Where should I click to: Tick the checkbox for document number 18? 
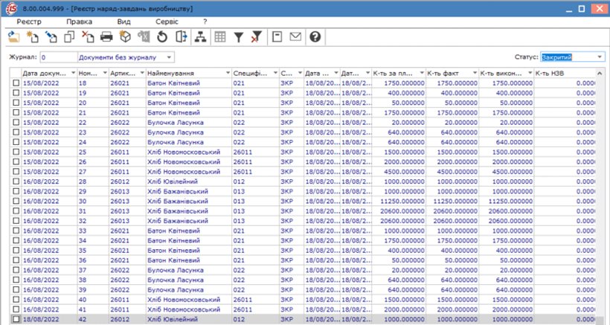click(x=16, y=83)
